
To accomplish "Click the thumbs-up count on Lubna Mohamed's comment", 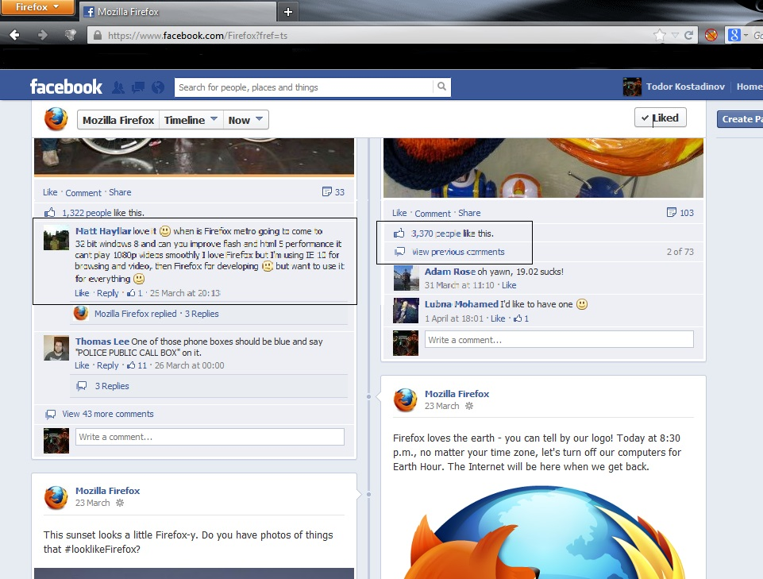I will coord(521,318).
